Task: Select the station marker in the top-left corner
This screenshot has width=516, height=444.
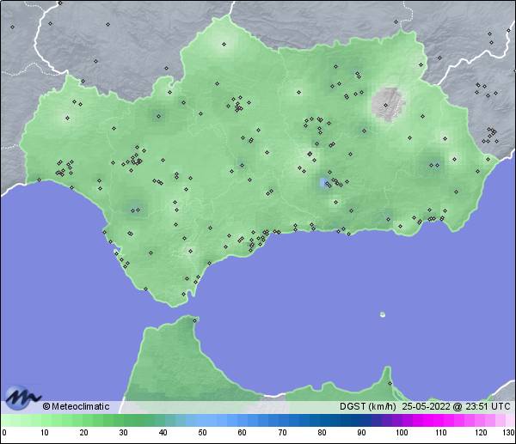Action: 13,27
